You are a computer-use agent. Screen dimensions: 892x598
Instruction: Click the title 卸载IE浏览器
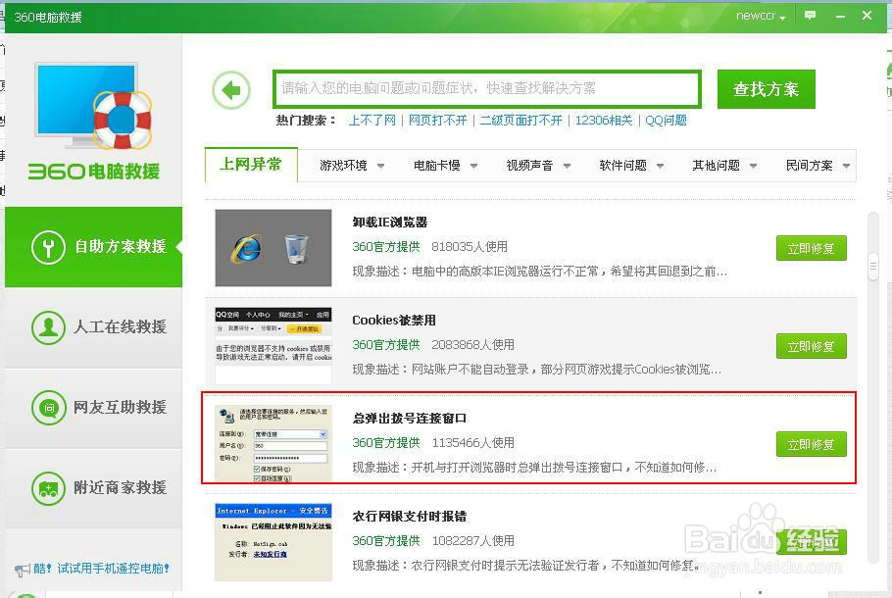coord(390,222)
